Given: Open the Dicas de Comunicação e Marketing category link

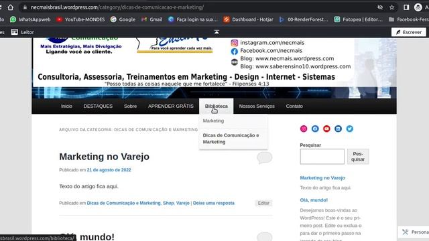Looking at the screenshot, I should tap(123, 203).
